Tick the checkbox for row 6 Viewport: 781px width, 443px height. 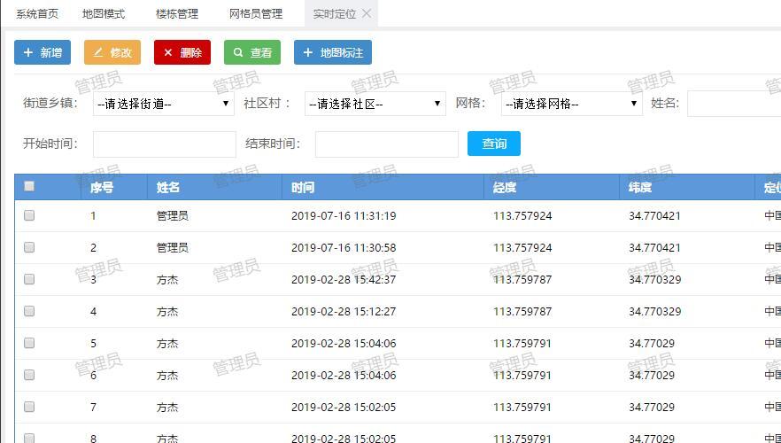(x=29, y=375)
